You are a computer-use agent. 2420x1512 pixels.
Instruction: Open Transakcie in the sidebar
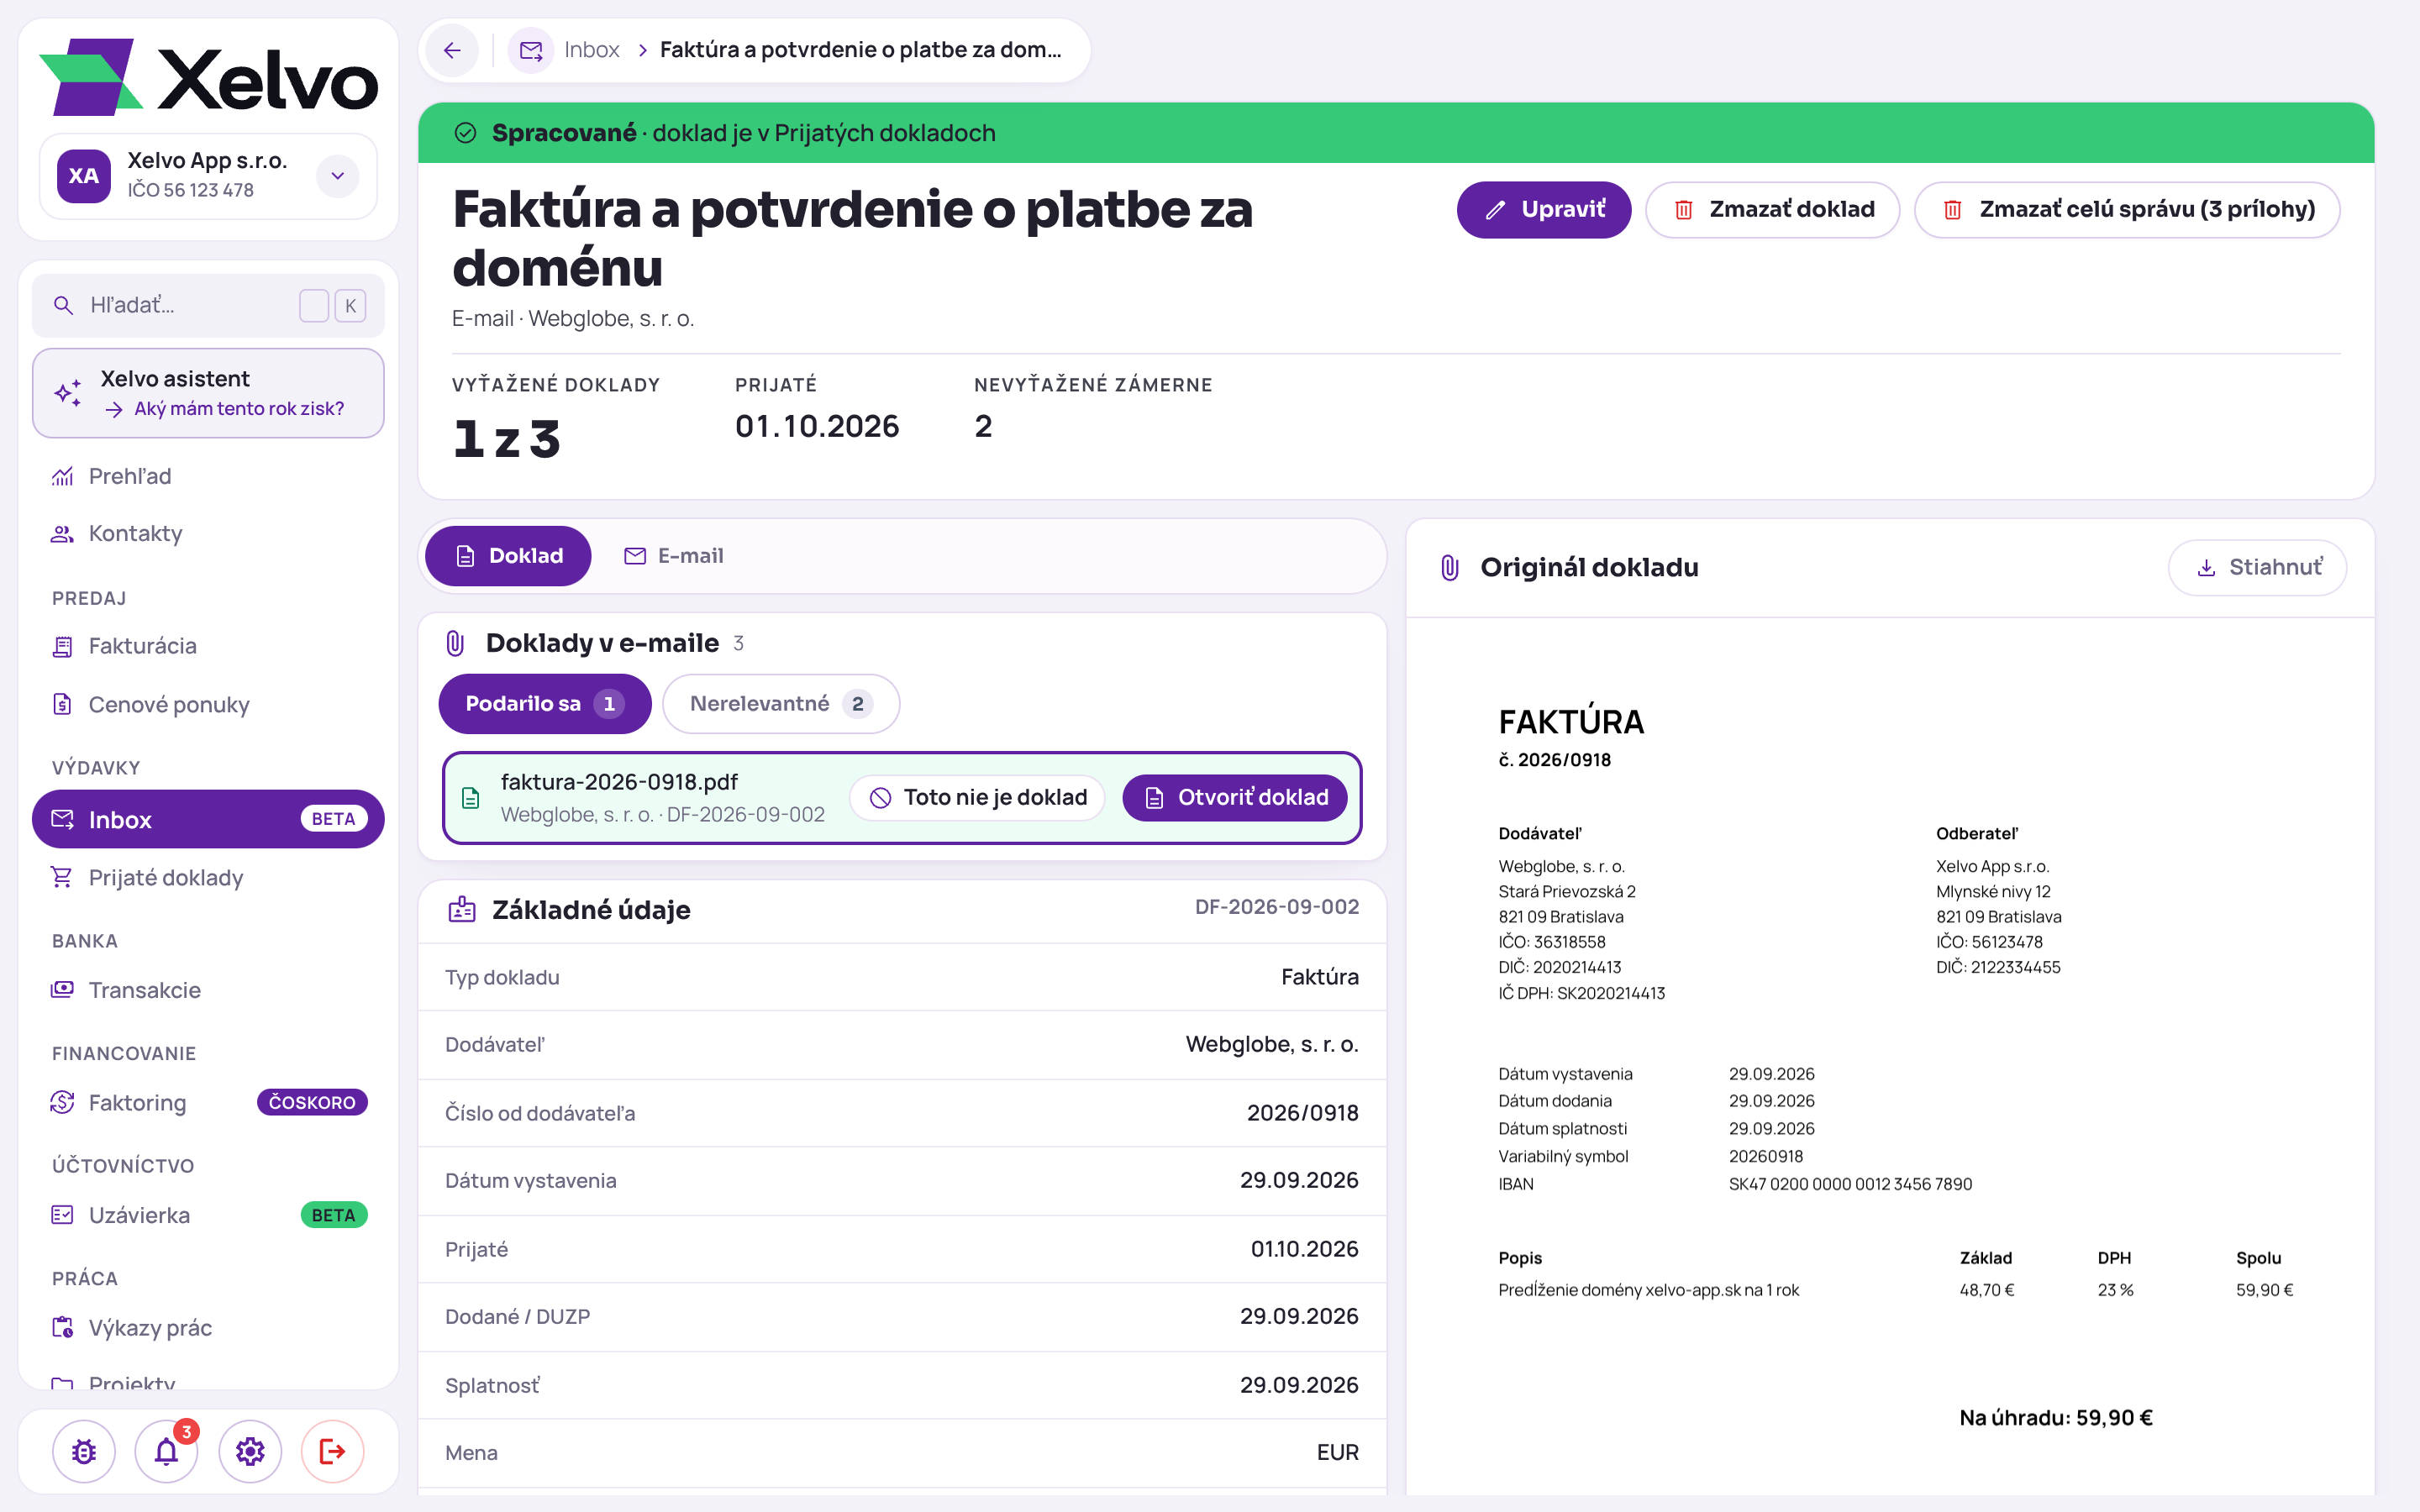(208, 990)
